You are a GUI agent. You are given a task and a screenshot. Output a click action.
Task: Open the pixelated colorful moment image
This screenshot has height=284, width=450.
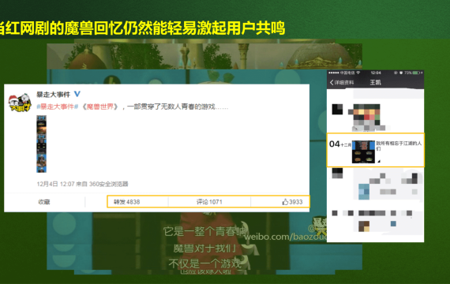pos(367,117)
